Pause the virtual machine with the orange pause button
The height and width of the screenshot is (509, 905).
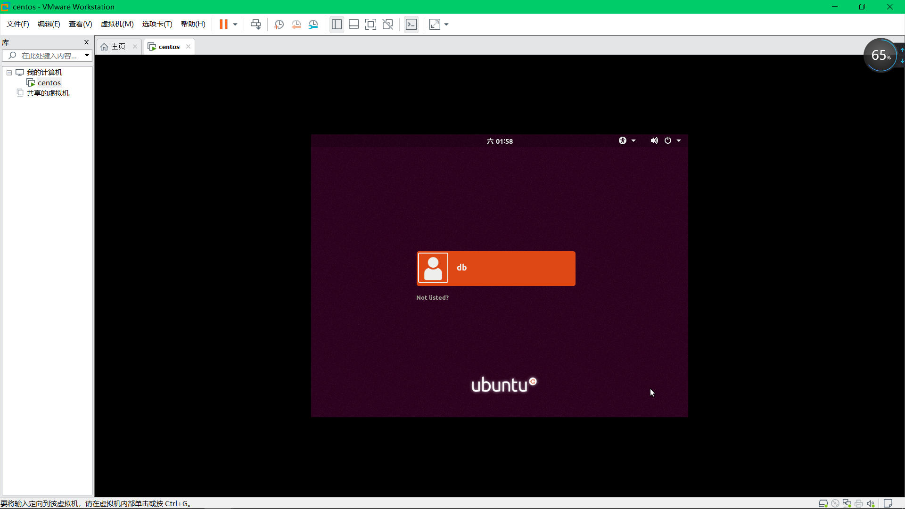(x=223, y=25)
